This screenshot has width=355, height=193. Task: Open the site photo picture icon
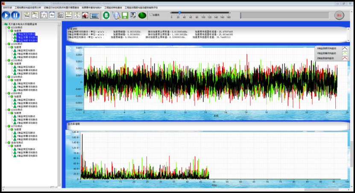tap(94, 16)
